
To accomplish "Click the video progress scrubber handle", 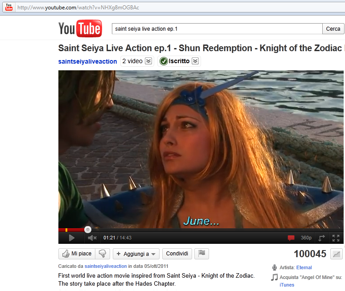I will (88, 230).
